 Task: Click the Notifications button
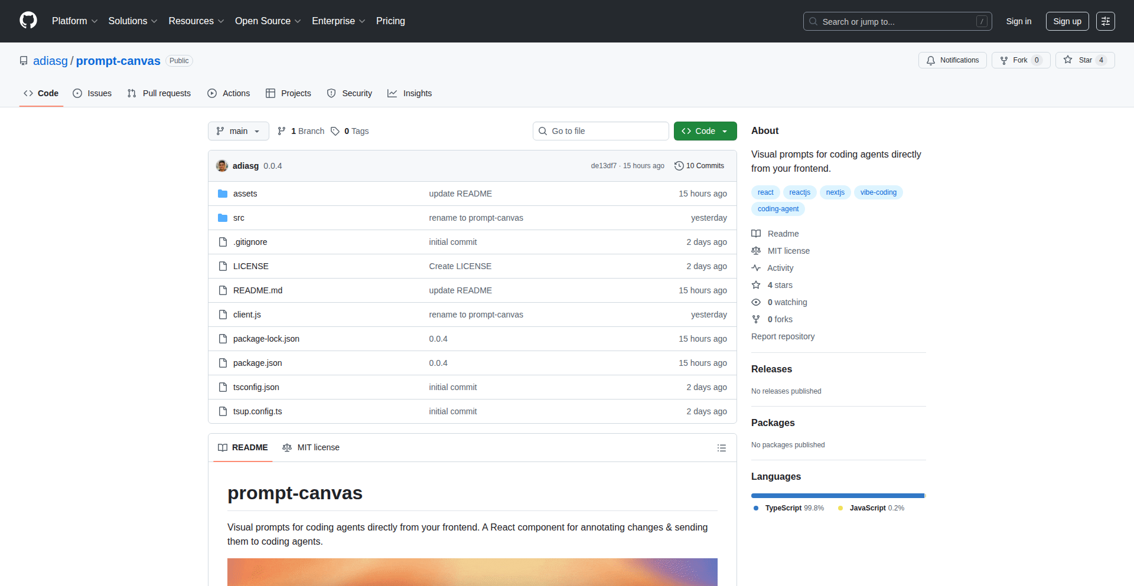click(x=952, y=60)
